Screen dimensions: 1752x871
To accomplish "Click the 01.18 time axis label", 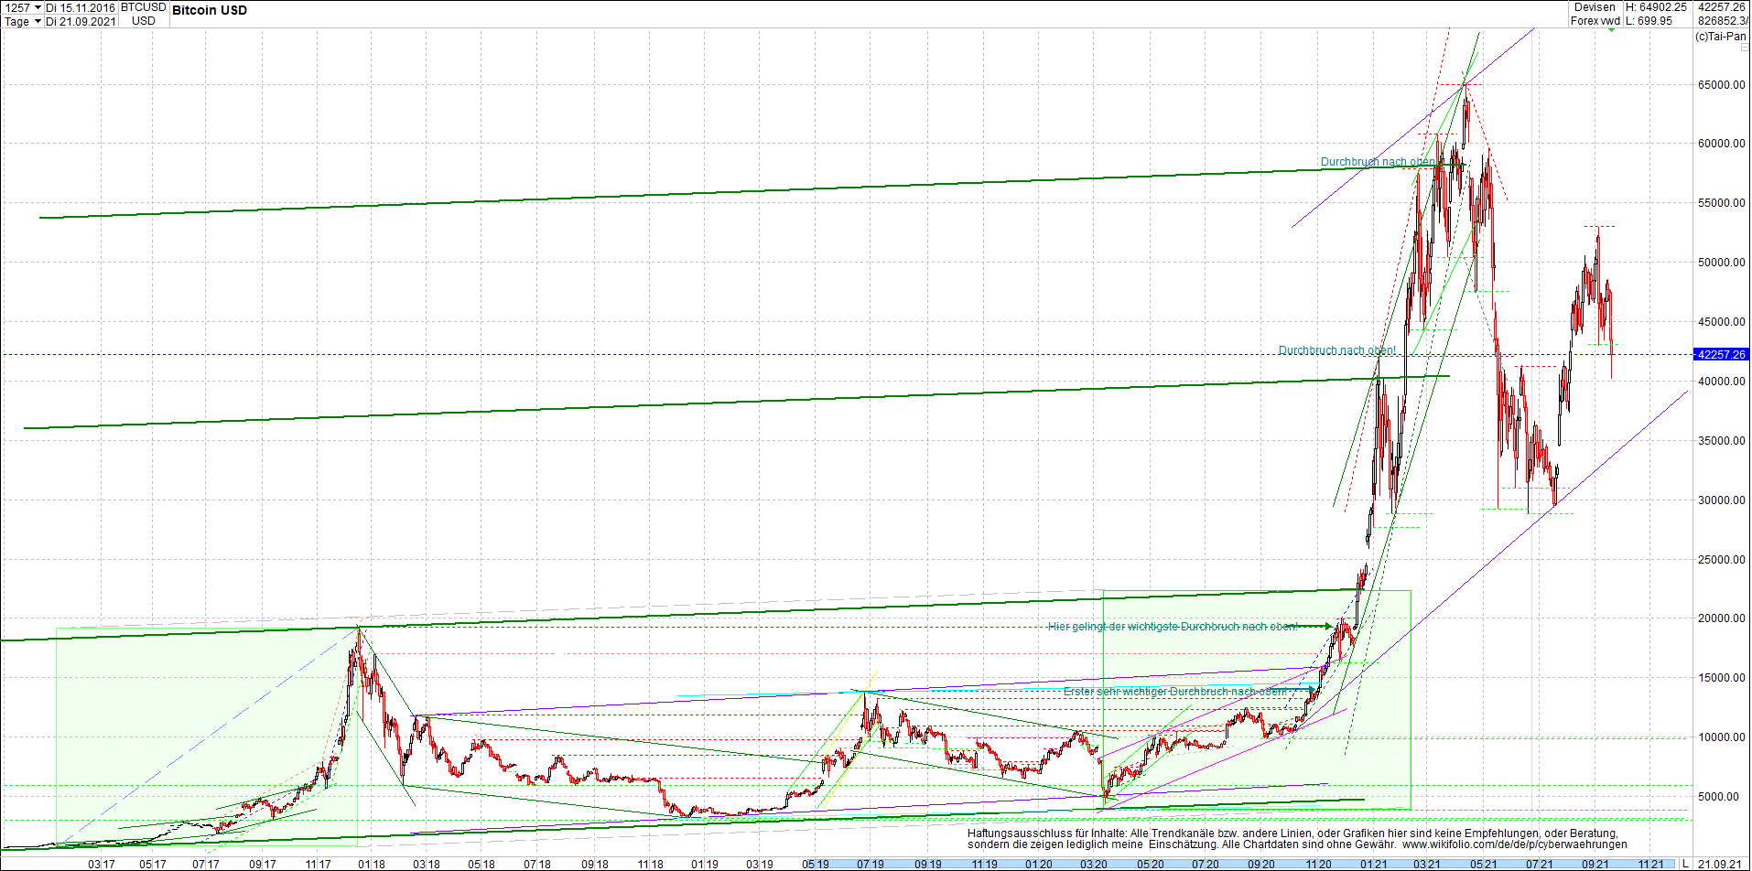I will point(371,864).
